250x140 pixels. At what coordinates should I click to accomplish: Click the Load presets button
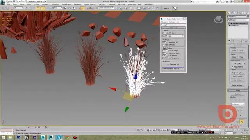(234, 51)
